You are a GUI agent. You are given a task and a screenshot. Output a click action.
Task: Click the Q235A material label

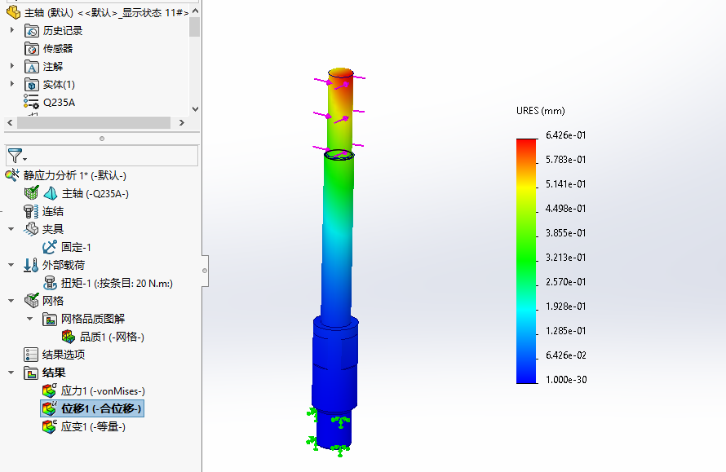[60, 102]
